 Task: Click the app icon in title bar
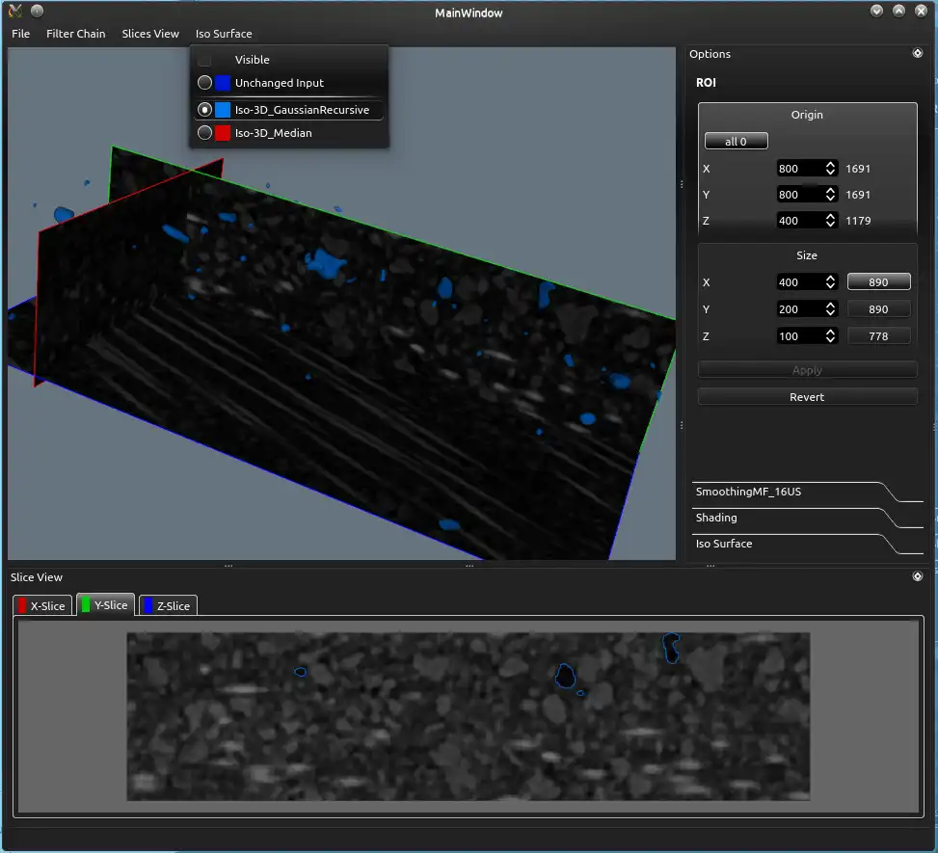click(x=14, y=13)
